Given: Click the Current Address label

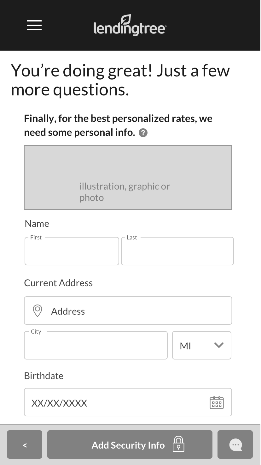Looking at the screenshot, I should coord(58,283).
